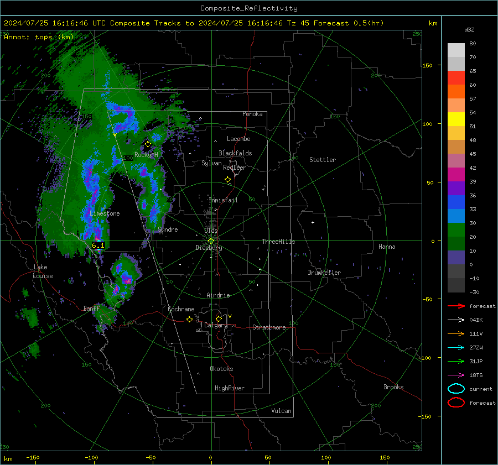Click the radar center diamond above Didsbury
Screen dimensions: 498x465
211,241
